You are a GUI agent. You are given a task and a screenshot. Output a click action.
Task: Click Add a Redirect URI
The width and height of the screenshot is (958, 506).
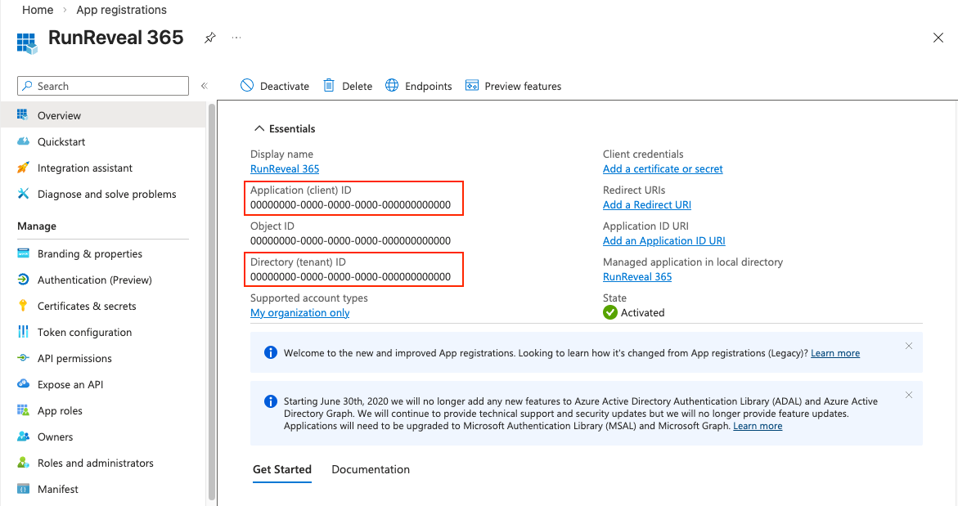click(x=646, y=204)
